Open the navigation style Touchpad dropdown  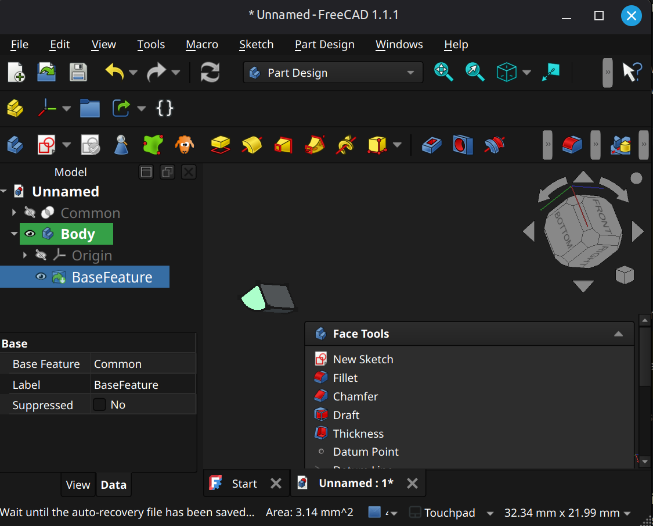click(x=490, y=513)
